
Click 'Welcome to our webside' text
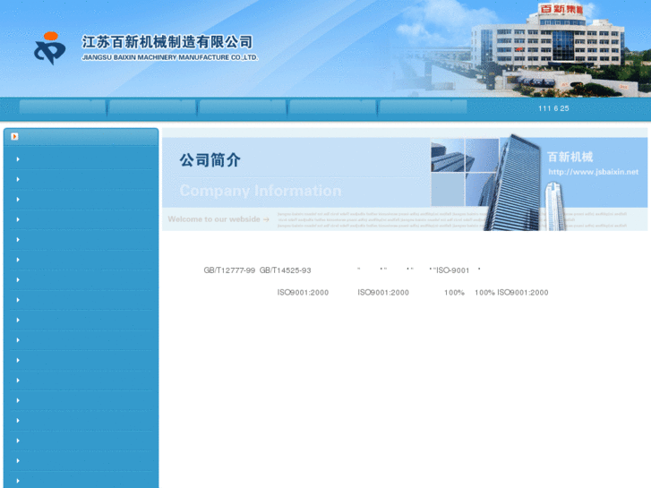click(214, 219)
